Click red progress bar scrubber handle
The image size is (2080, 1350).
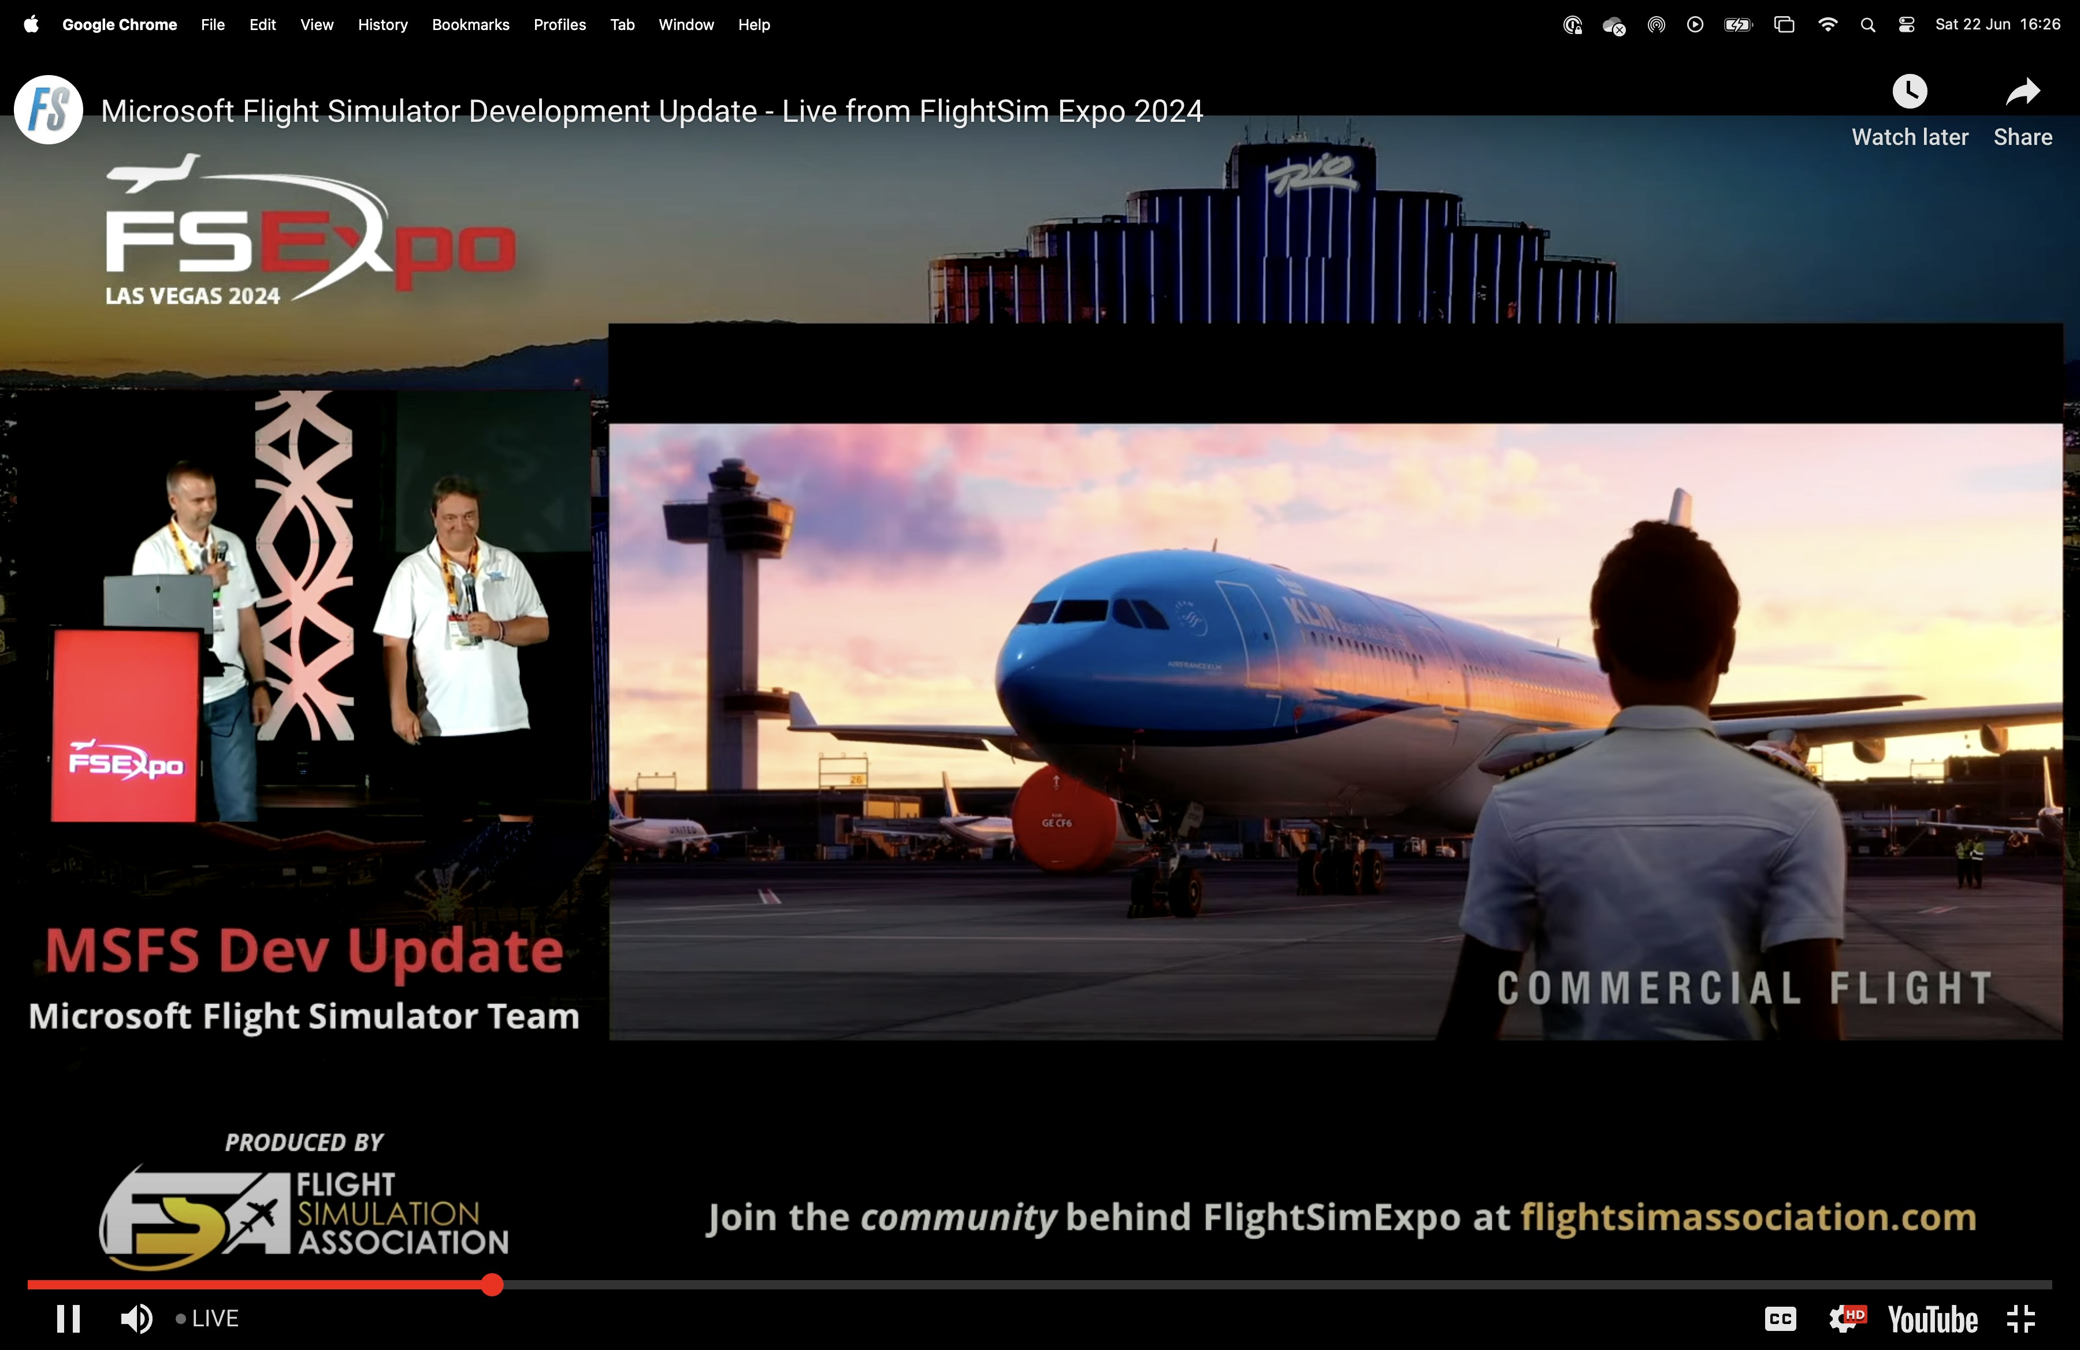pos(492,1285)
